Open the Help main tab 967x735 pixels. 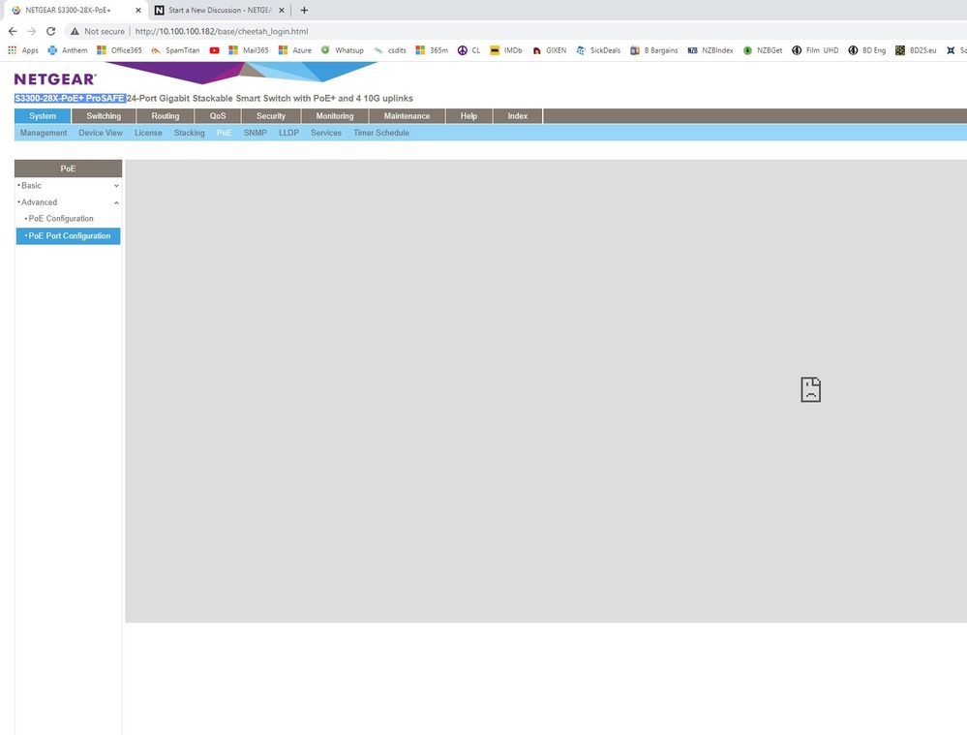468,116
